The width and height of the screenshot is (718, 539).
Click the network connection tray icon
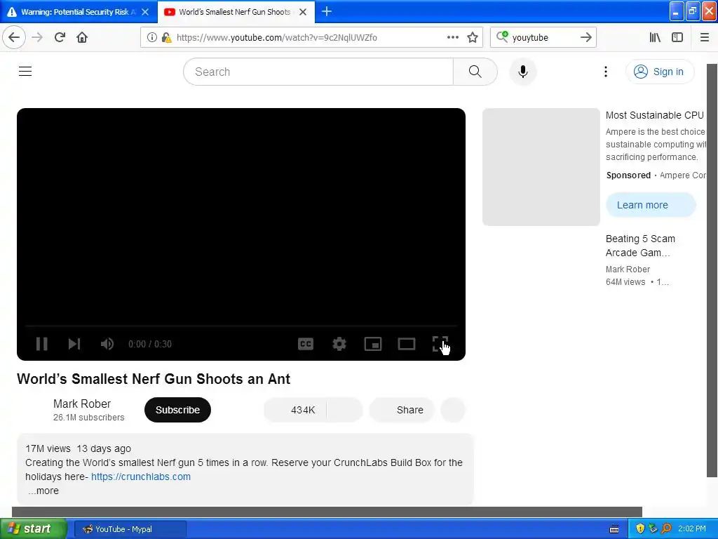653,528
